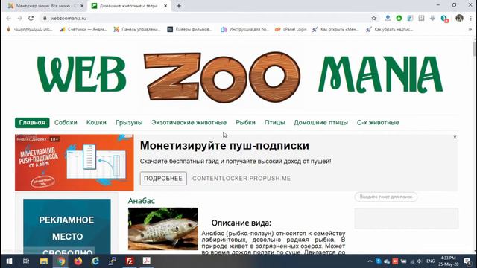477x268 pixels.
Task: Click the volume tray icon
Action: [420, 261]
